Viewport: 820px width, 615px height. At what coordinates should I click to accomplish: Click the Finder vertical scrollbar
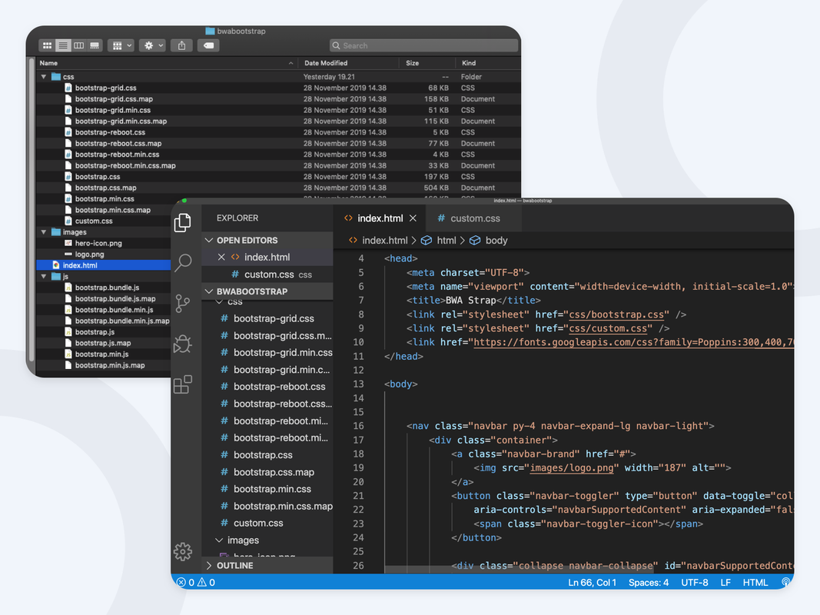pyautogui.click(x=32, y=209)
